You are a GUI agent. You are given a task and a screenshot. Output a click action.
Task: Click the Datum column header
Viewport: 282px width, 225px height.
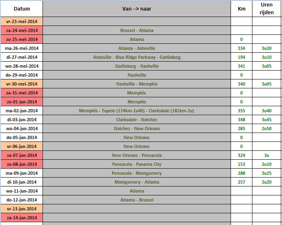[21, 9]
